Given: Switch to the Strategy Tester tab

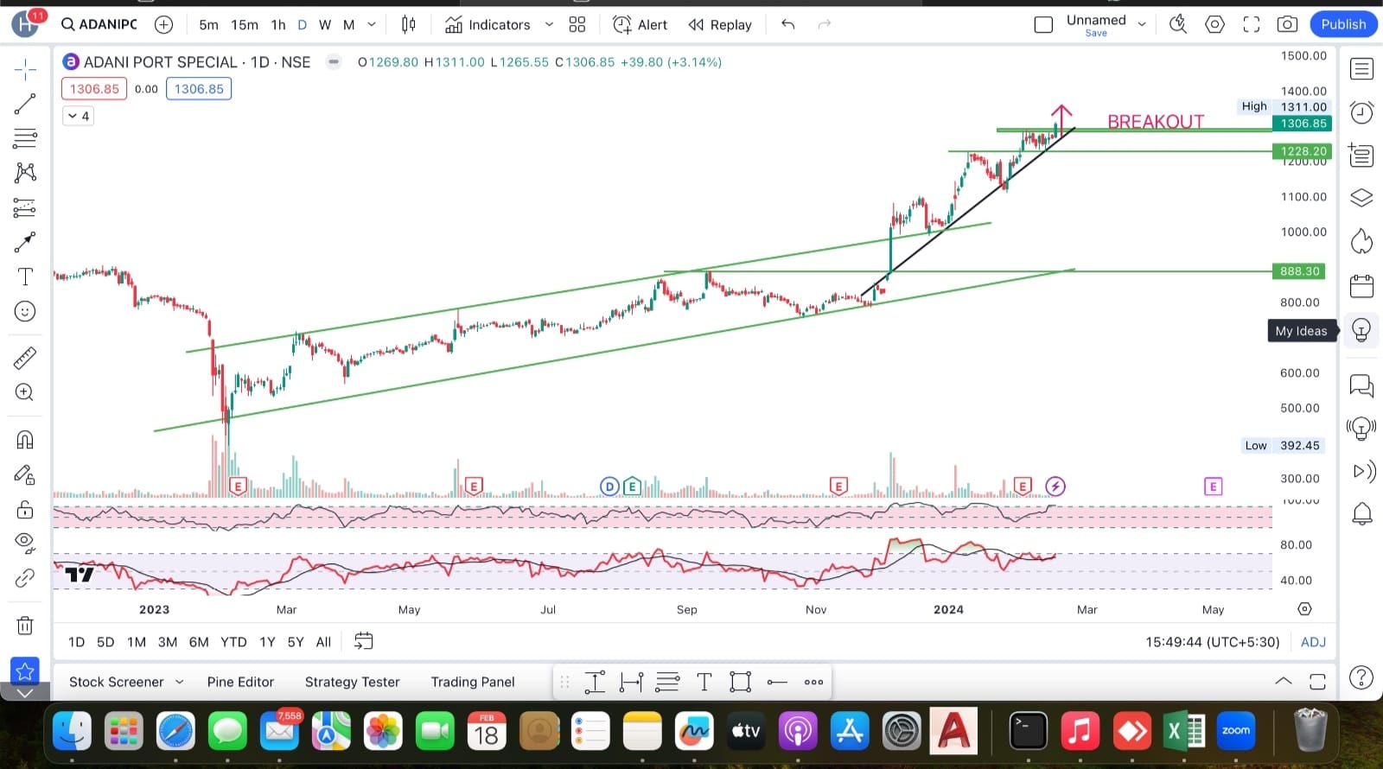Looking at the screenshot, I should point(352,682).
